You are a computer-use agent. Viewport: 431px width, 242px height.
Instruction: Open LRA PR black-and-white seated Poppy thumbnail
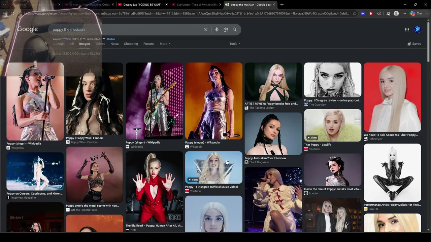tap(392, 172)
